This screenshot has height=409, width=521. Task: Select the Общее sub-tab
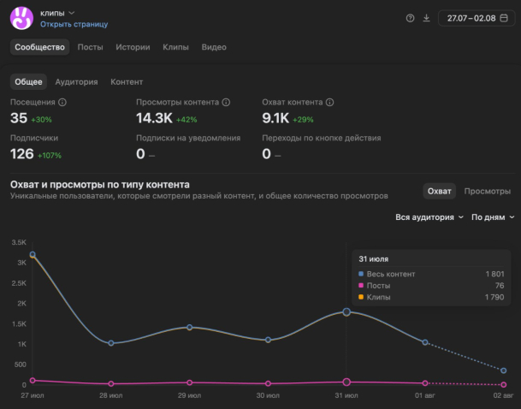point(28,82)
